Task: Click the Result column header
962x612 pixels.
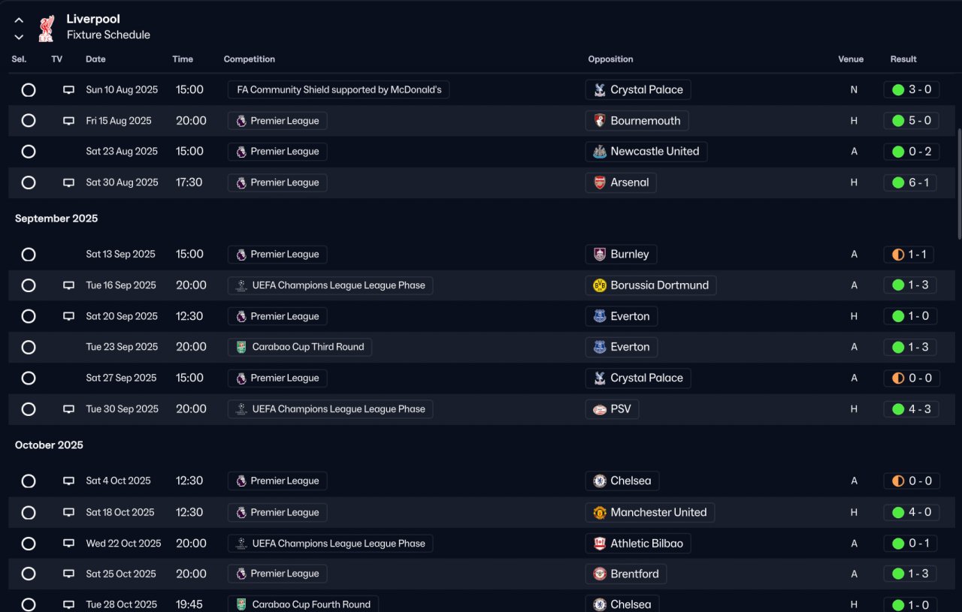Action: tap(903, 59)
